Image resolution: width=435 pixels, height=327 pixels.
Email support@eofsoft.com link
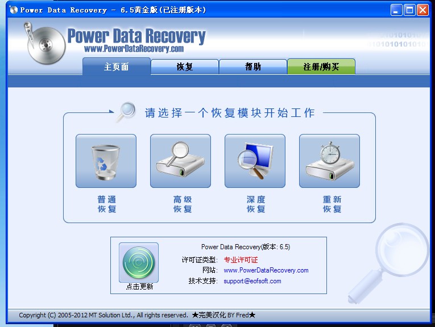pos(252,281)
